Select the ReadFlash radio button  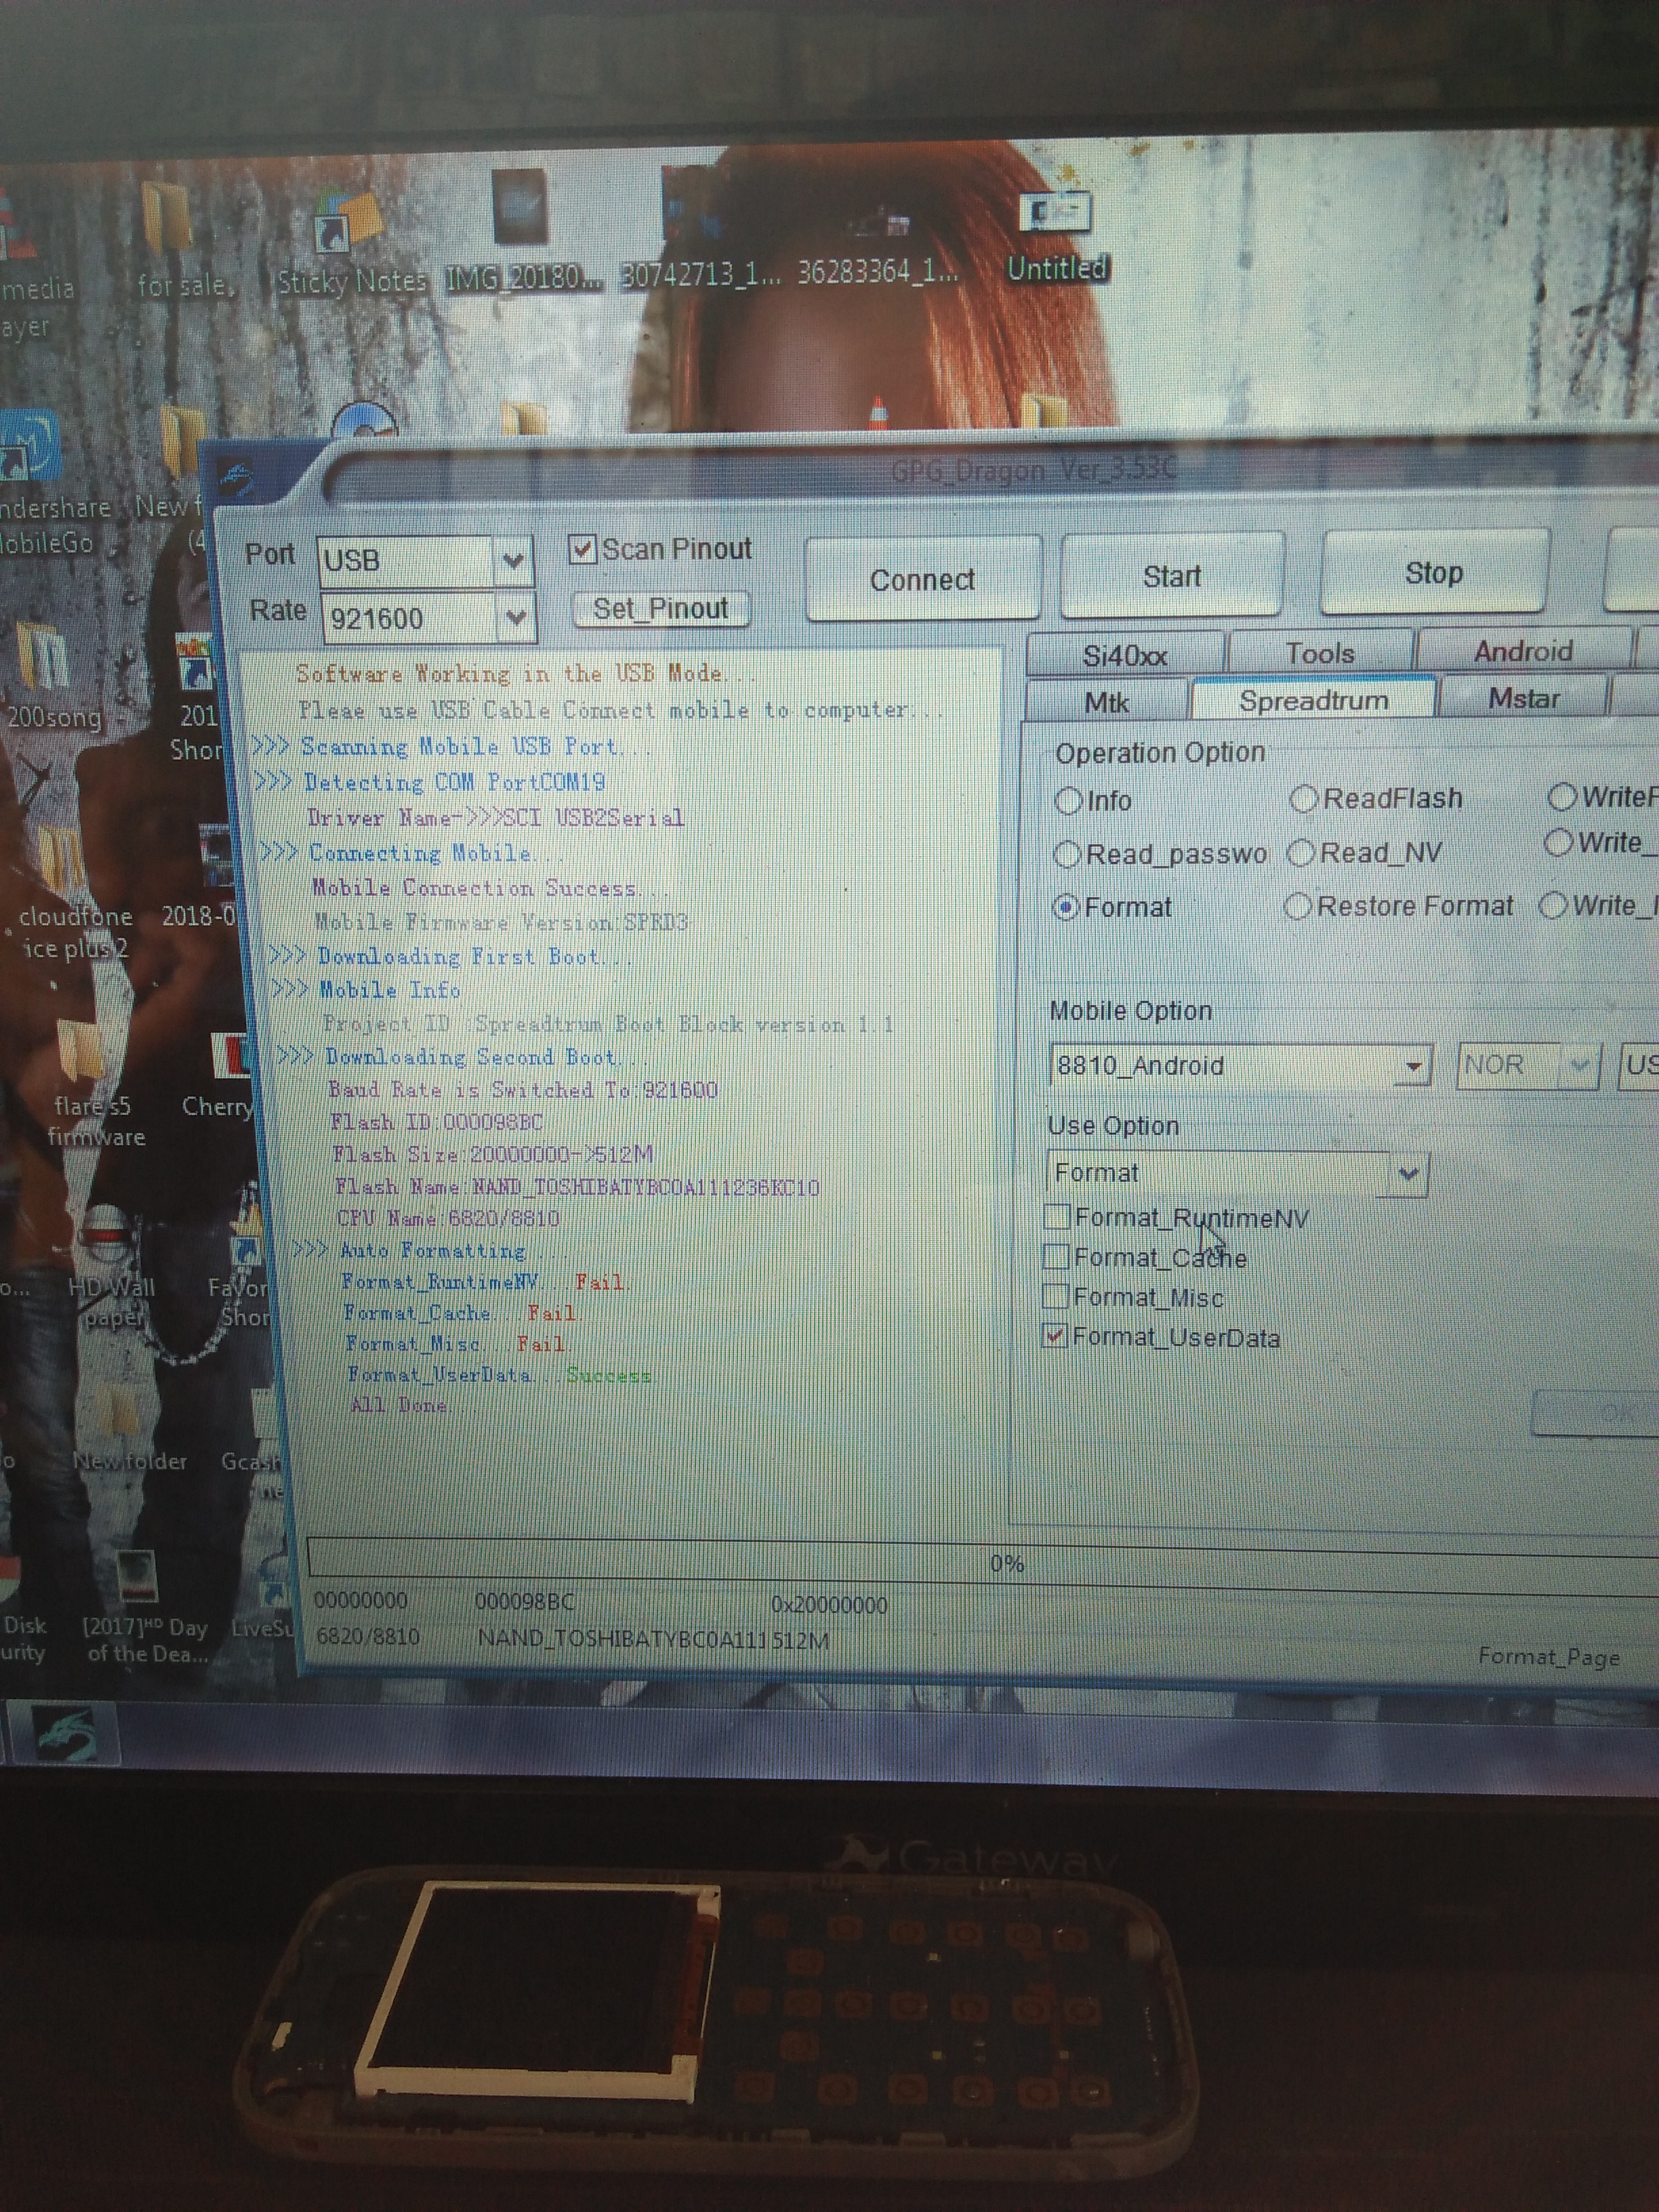(x=1303, y=799)
